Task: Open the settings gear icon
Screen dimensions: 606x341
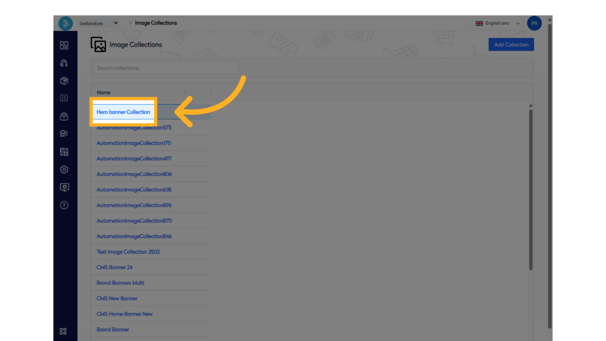Action: [x=64, y=170]
